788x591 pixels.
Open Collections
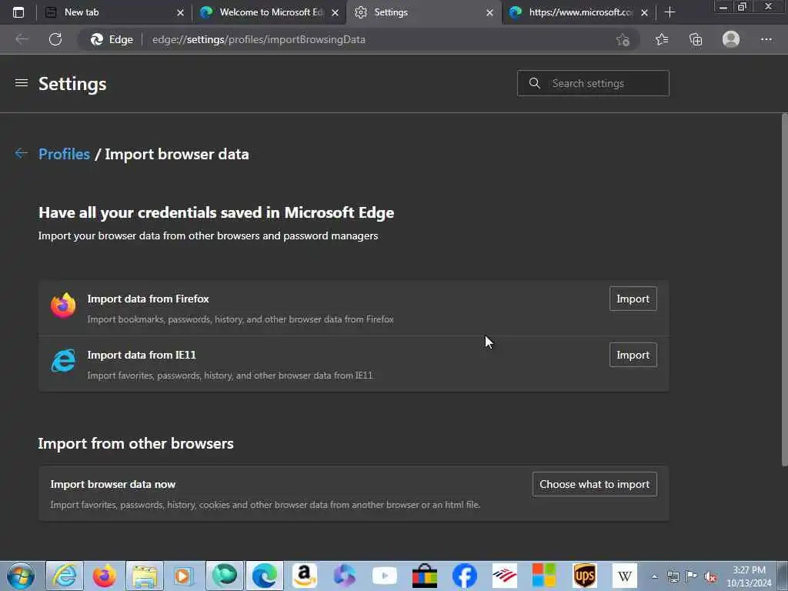tap(696, 39)
